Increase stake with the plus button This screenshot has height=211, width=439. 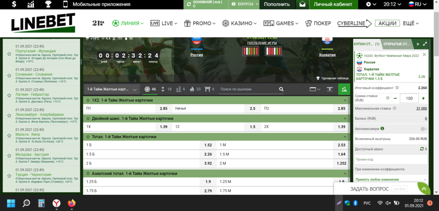tap(423, 98)
